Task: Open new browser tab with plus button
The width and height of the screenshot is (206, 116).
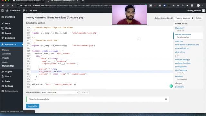Action: point(83,1)
